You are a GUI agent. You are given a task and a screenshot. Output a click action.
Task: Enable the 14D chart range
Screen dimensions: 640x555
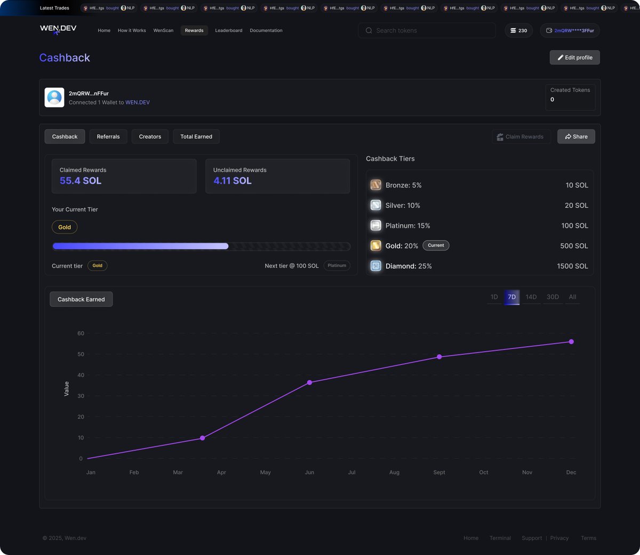pos(531,297)
